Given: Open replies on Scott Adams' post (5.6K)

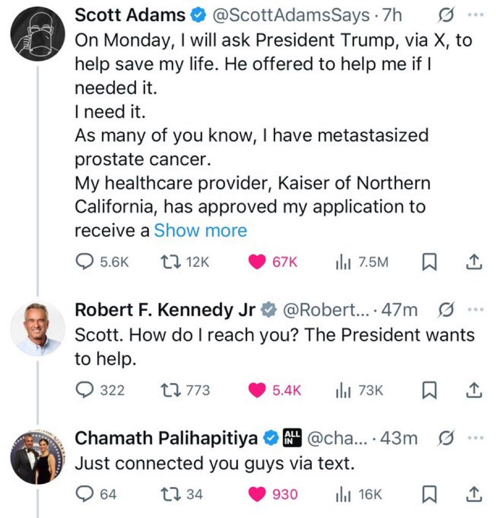Looking at the screenshot, I should point(84,263).
